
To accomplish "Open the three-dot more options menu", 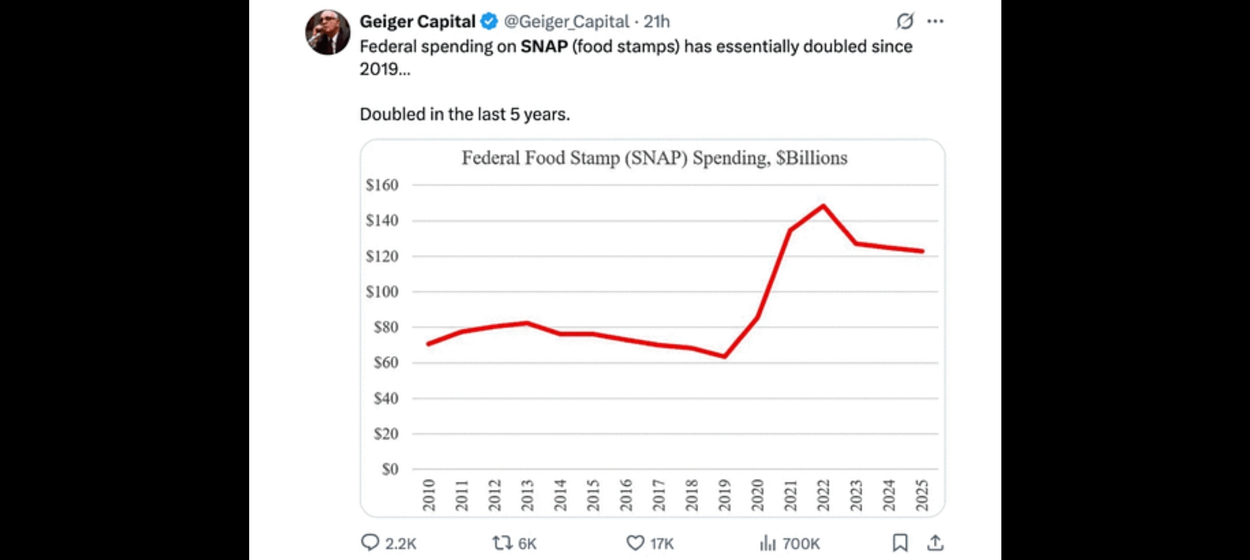I will coord(935,21).
